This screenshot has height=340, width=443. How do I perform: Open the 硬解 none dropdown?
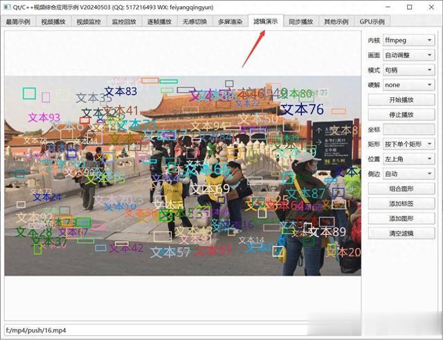click(x=408, y=85)
